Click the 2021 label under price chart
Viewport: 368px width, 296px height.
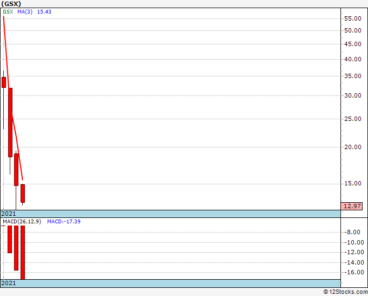tap(9, 214)
